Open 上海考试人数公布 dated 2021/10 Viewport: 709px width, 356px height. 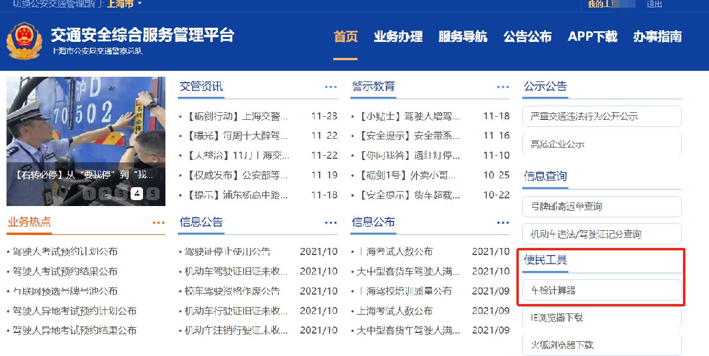[395, 252]
